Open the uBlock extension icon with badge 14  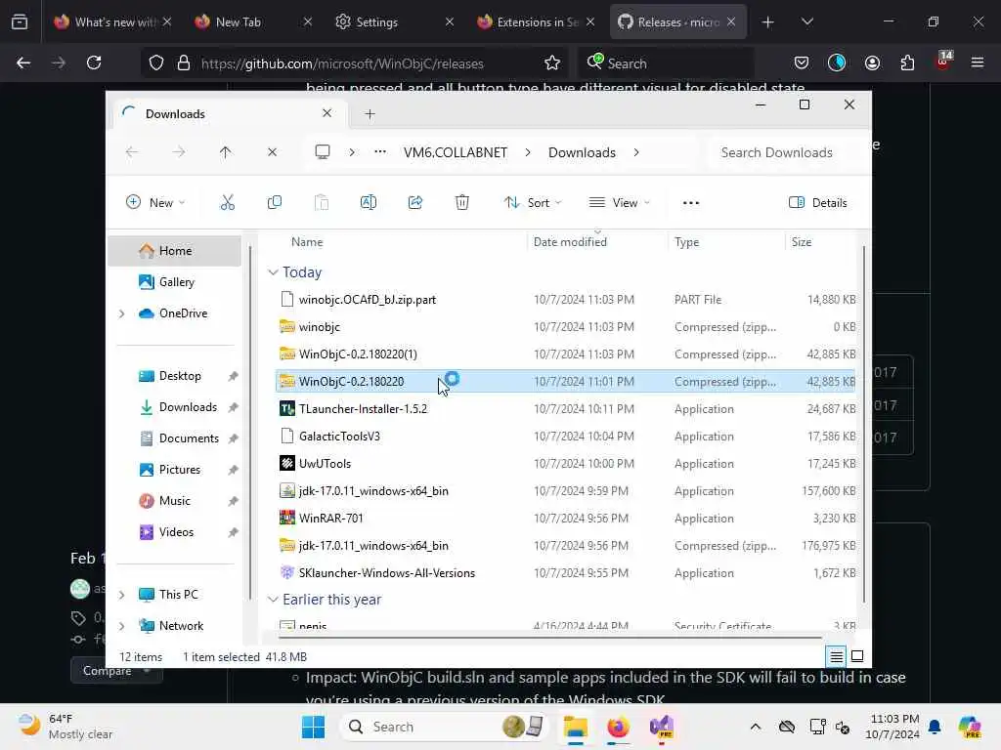pos(943,62)
